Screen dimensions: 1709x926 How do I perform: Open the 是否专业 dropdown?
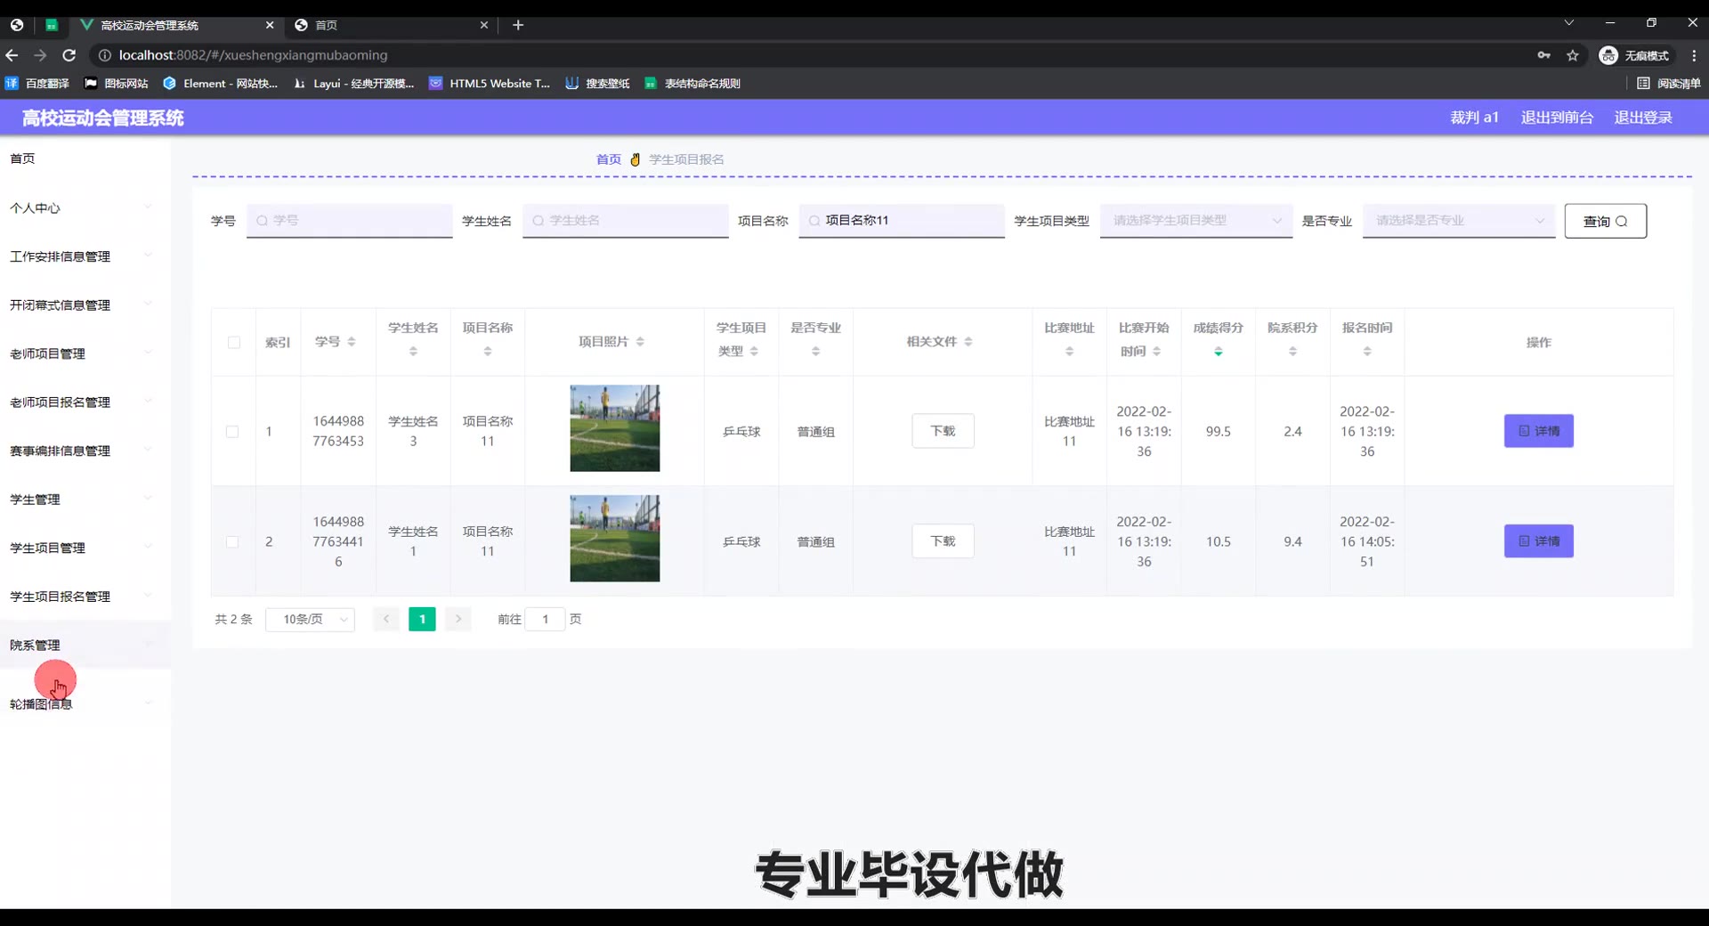coord(1458,221)
